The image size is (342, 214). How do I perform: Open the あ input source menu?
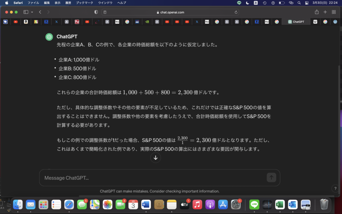256,3
